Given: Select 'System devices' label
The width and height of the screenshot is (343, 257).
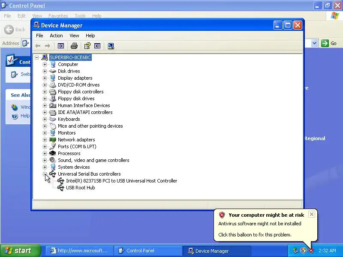Looking at the screenshot, I should 74,167.
